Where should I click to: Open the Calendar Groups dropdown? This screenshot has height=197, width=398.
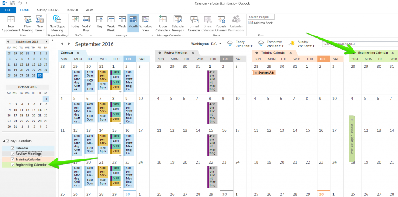(178, 24)
